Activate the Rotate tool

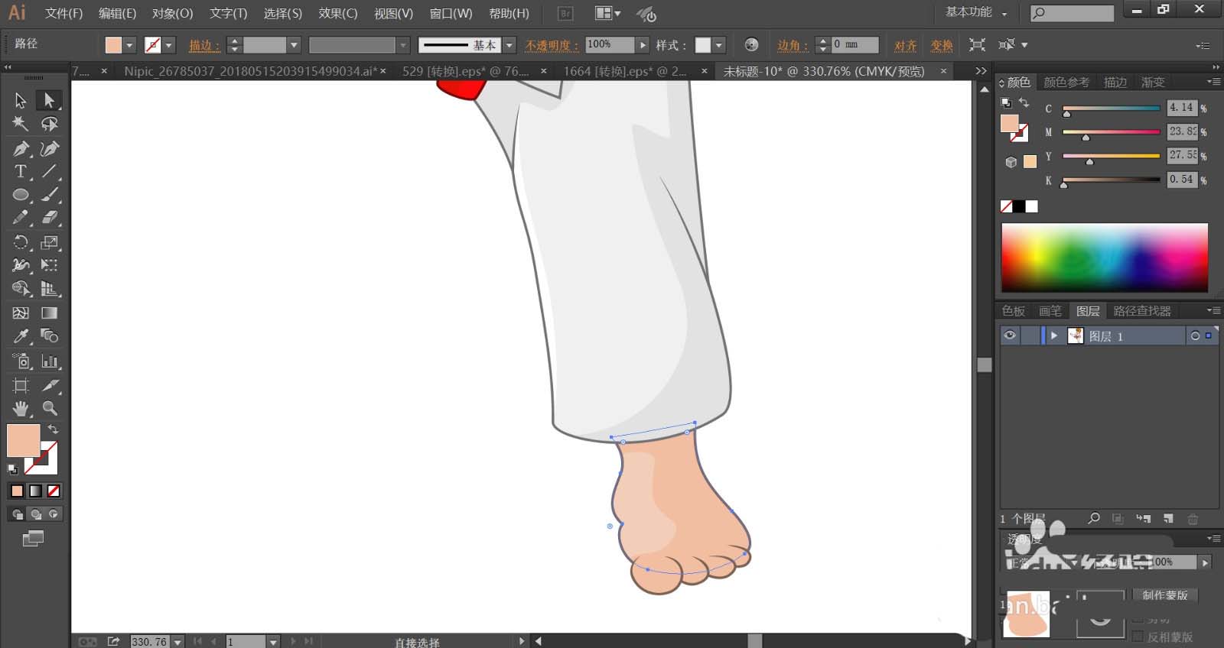[x=21, y=242]
